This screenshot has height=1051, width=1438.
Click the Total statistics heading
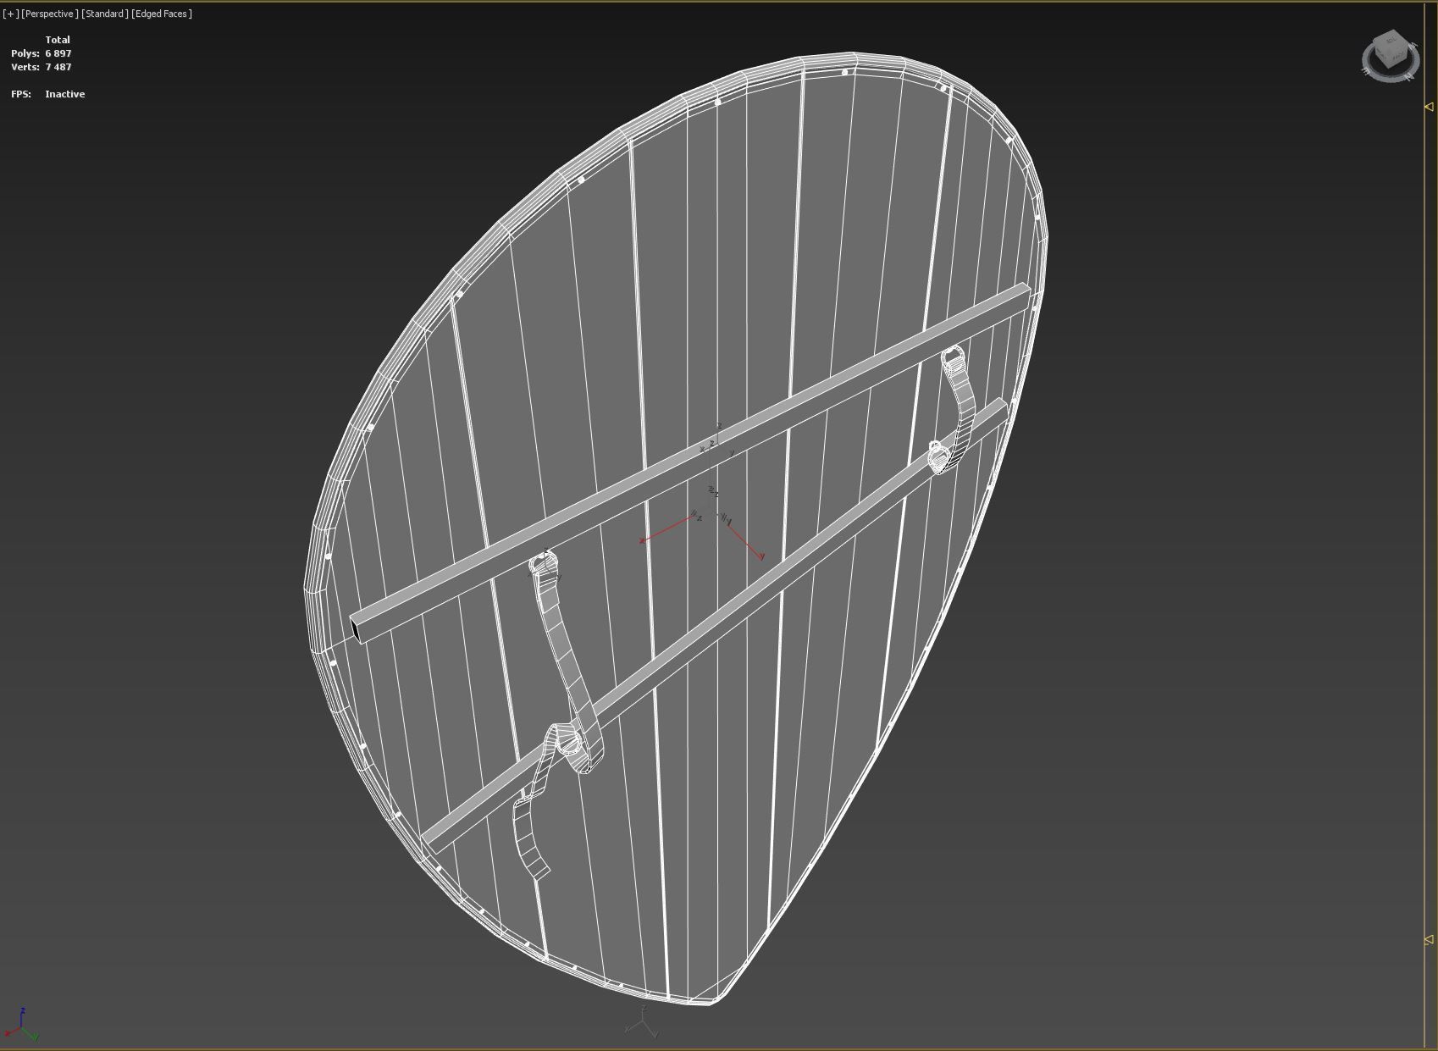tap(58, 40)
